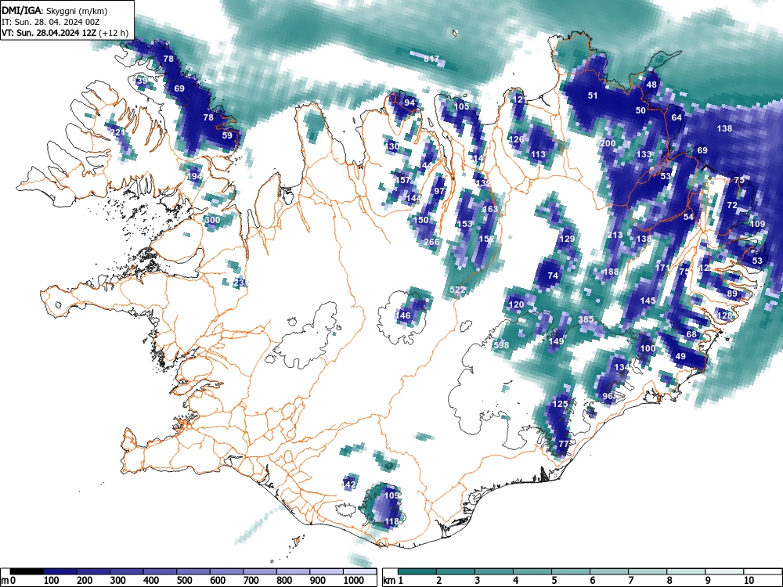Click the visibility value 134 on the map
Image resolution: width=783 pixels, height=587 pixels.
click(622, 367)
